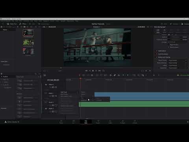Expand the Retime and Scaling section

[x=164, y=57]
